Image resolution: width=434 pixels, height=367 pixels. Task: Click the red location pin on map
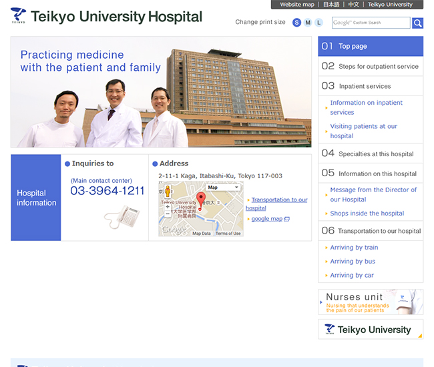pos(201,202)
